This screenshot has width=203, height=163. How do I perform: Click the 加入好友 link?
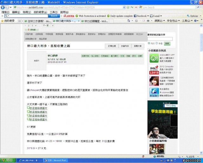[x=51, y=59]
